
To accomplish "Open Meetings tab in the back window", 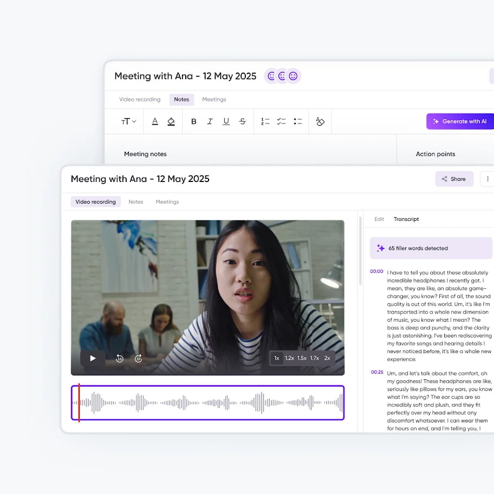I will pos(214,99).
